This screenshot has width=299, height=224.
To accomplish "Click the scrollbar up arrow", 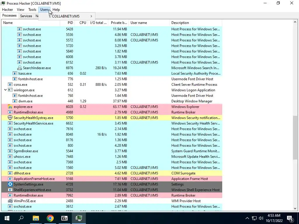I will coord(295,22).
